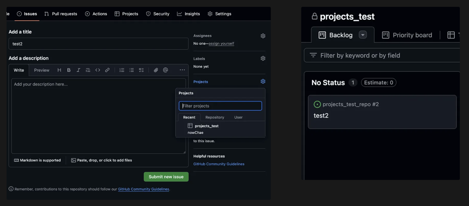Open the Security tab

click(x=158, y=14)
